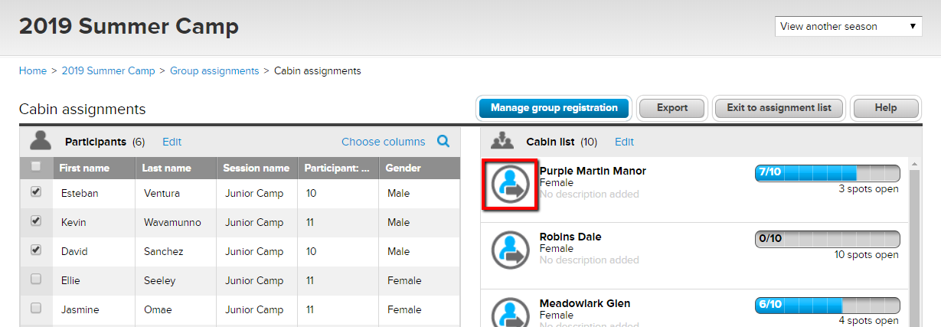Check the box for Ellie Seeley

pyautogui.click(x=36, y=280)
